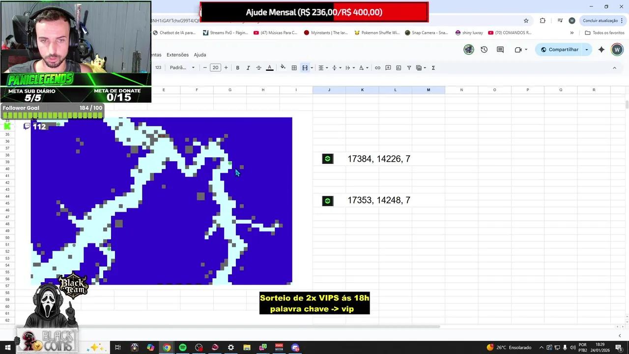Open the Extensões menu
The width and height of the screenshot is (629, 354).
coord(177,55)
